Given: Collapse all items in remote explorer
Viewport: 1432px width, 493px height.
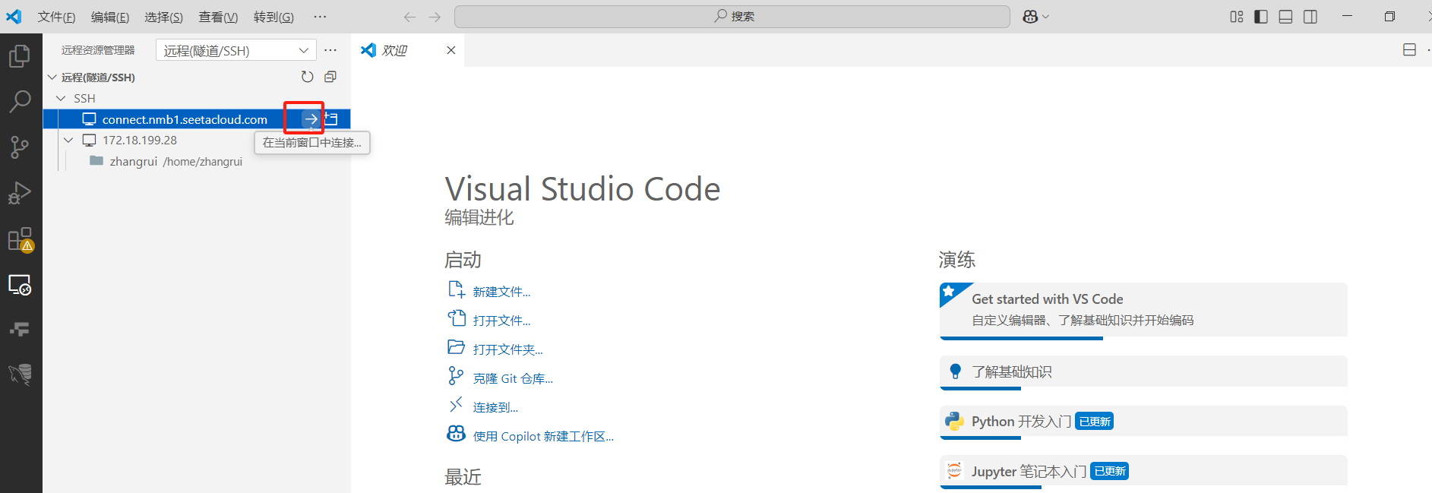Looking at the screenshot, I should tap(330, 77).
